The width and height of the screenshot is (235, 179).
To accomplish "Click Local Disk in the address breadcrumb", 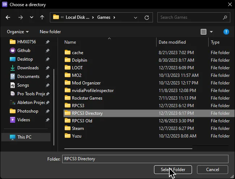I will coord(77,17).
